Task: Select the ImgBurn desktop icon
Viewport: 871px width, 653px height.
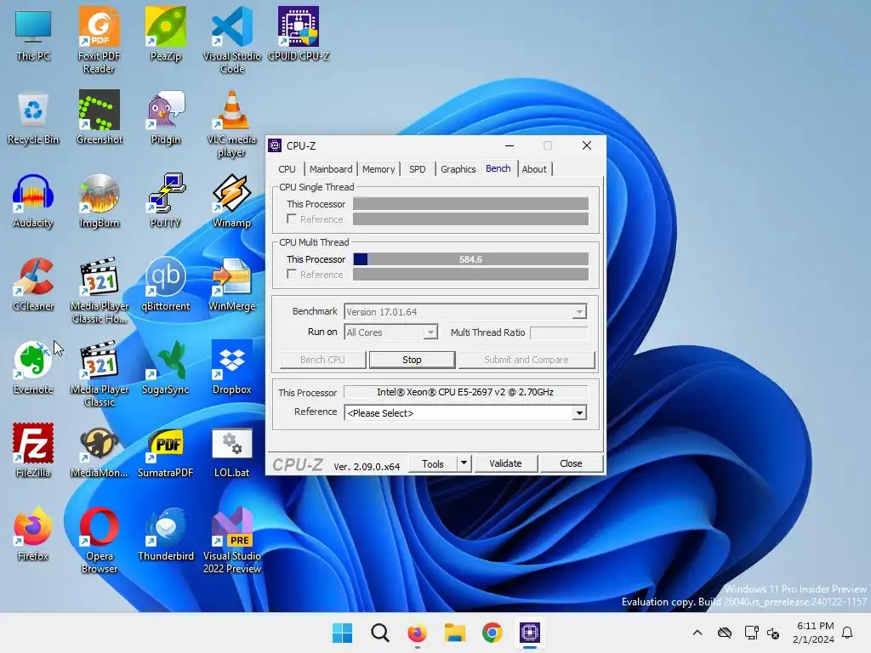Action: (x=99, y=202)
